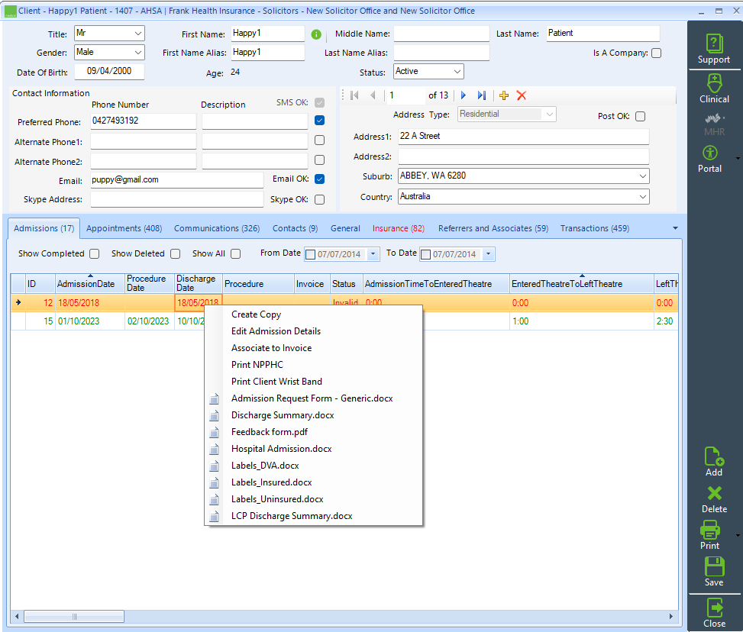Add a new address with plus icon
The width and height of the screenshot is (743, 632).
tap(504, 95)
